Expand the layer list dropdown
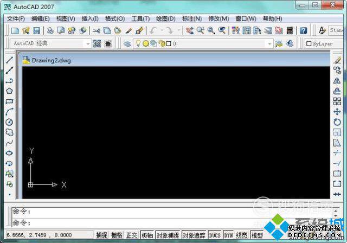The width and height of the screenshot is (347, 243). (269, 44)
